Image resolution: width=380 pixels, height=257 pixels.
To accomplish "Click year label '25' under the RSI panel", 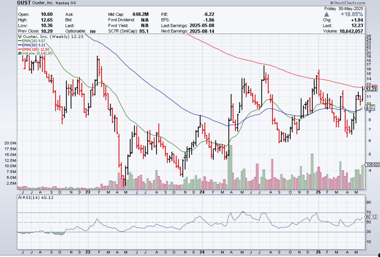I will tap(318, 252).
